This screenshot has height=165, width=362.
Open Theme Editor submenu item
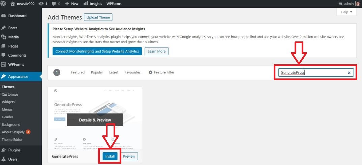click(x=12, y=140)
